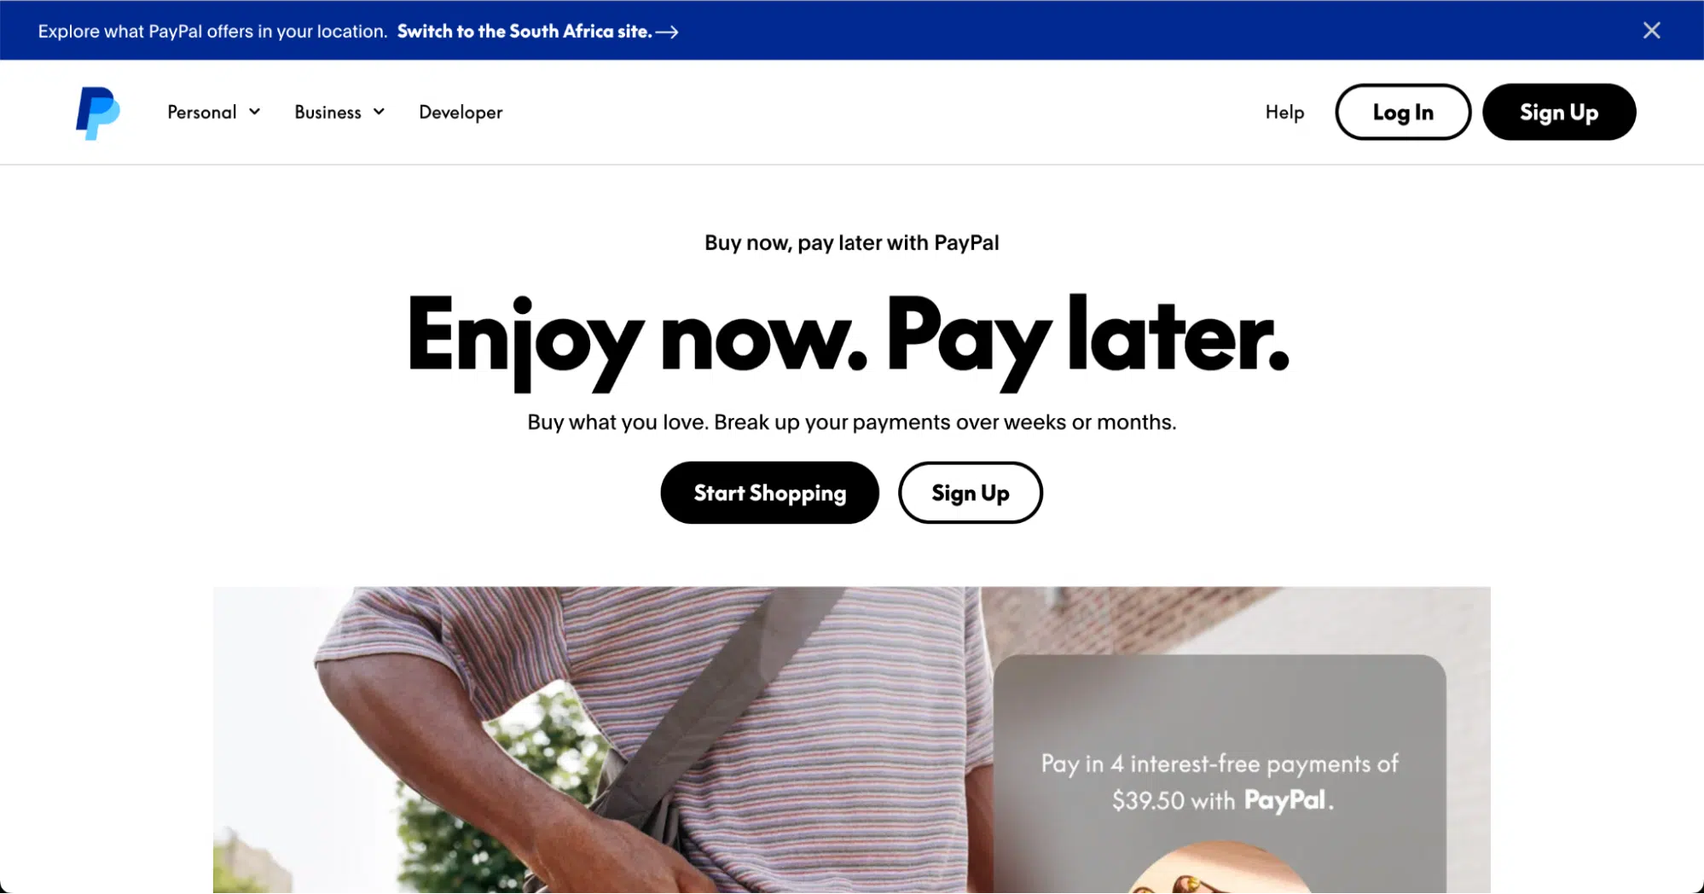Click the outlined Sign Up hero button
The width and height of the screenshot is (1704, 894).
click(971, 492)
